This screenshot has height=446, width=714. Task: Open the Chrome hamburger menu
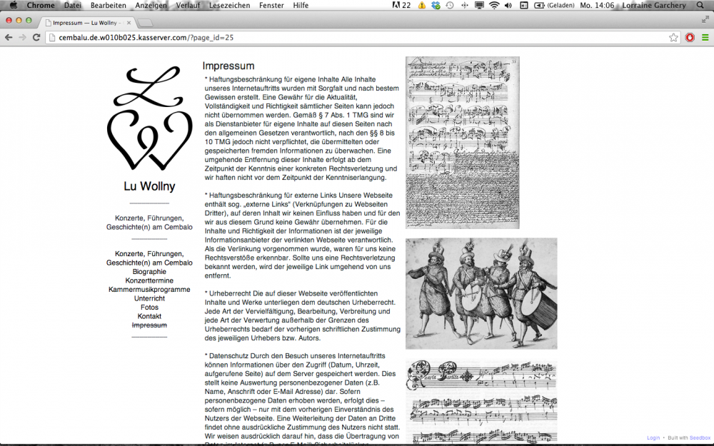tap(705, 37)
